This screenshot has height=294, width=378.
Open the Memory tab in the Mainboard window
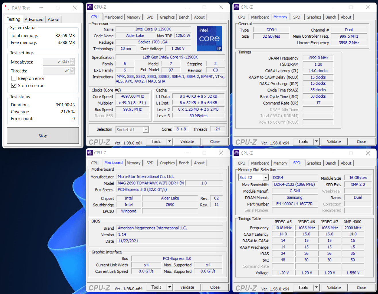tap(133, 163)
